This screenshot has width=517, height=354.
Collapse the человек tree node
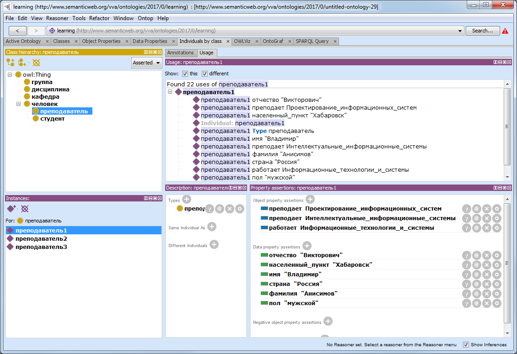click(19, 104)
